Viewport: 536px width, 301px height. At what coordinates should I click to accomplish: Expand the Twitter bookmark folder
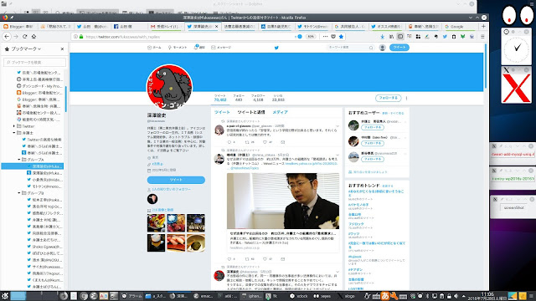(x=14, y=126)
